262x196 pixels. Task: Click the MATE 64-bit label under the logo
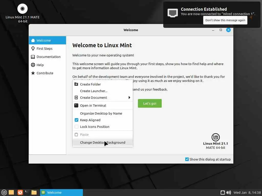point(215,148)
